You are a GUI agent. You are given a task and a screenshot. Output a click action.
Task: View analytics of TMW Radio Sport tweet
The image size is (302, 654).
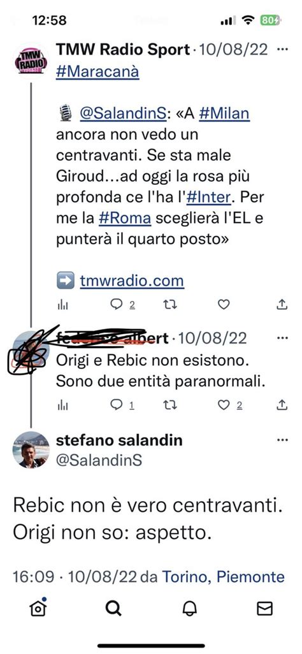[62, 305]
